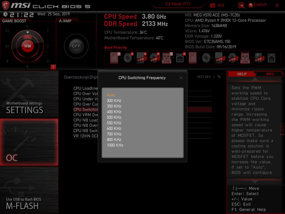Take a screenshot with the F12 camera icon
Image resolution: width=285 pixels, height=214 pixels.
(x=212, y=6)
